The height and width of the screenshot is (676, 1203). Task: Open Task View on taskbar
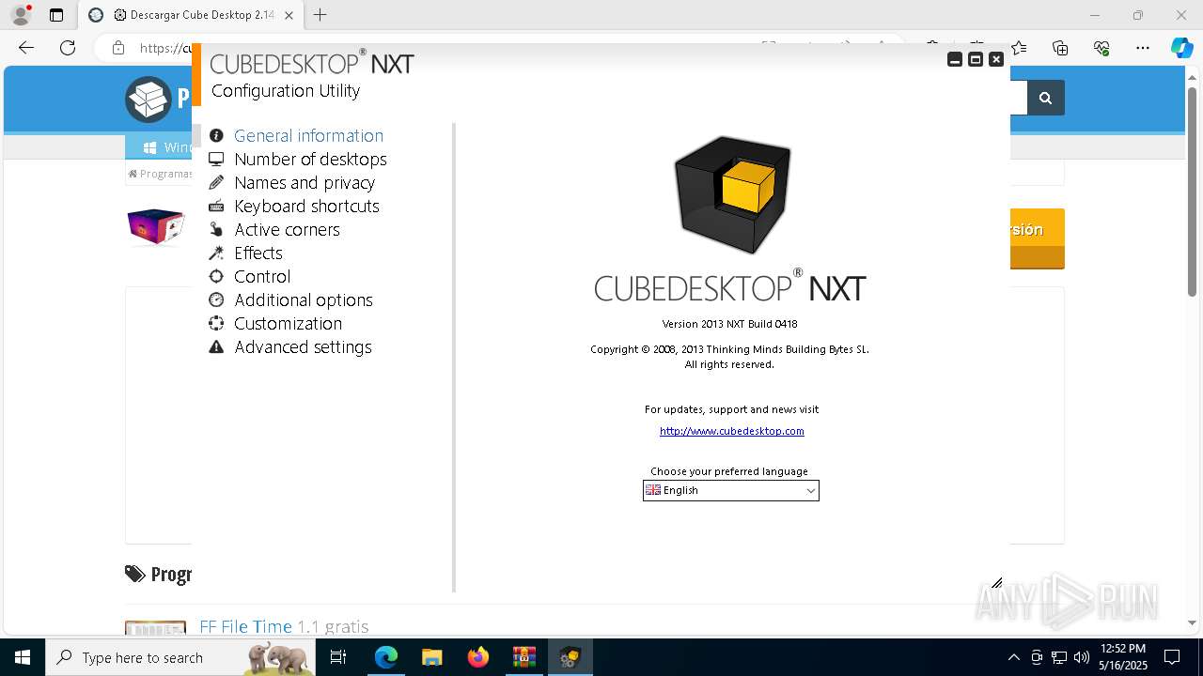[338, 657]
